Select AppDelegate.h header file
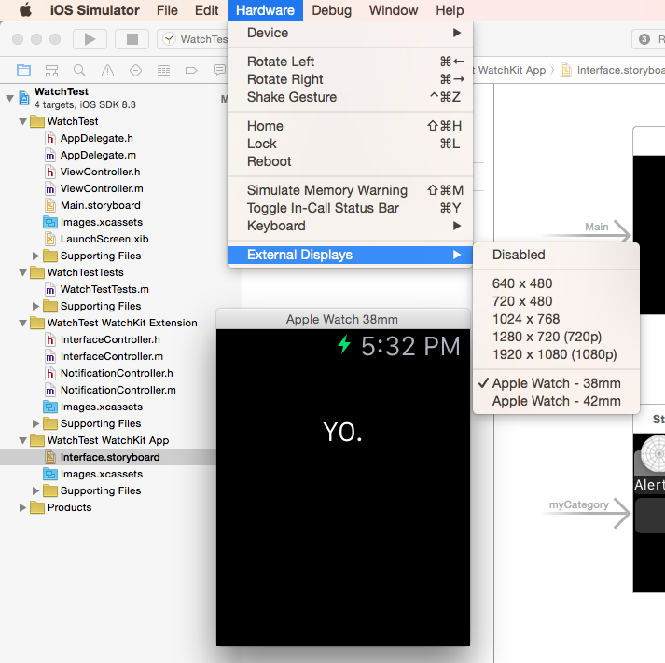Image resolution: width=665 pixels, height=663 pixels. (x=96, y=138)
